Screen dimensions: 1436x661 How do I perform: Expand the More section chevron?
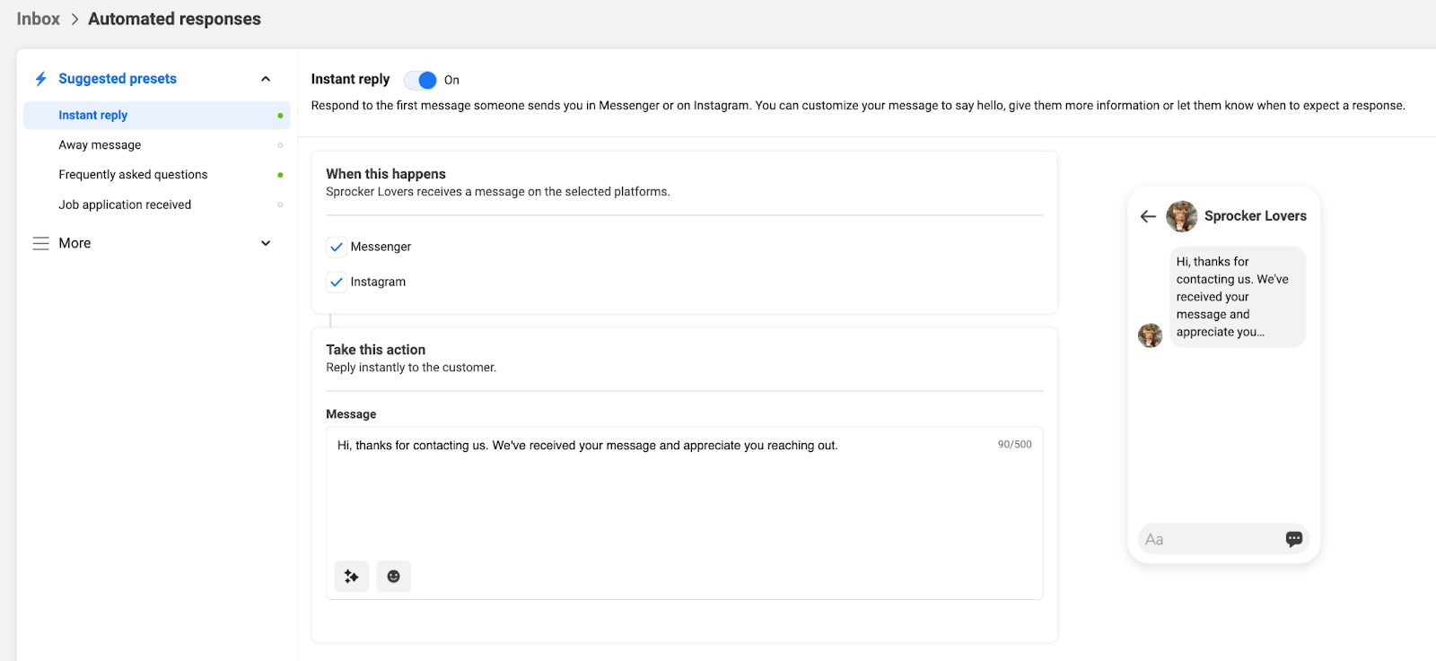click(x=266, y=243)
